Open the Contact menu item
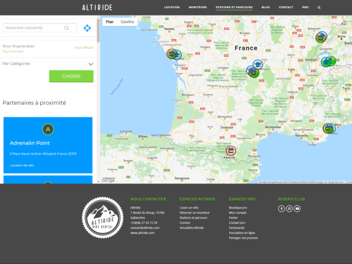352x264 pixels. pos(286,7)
